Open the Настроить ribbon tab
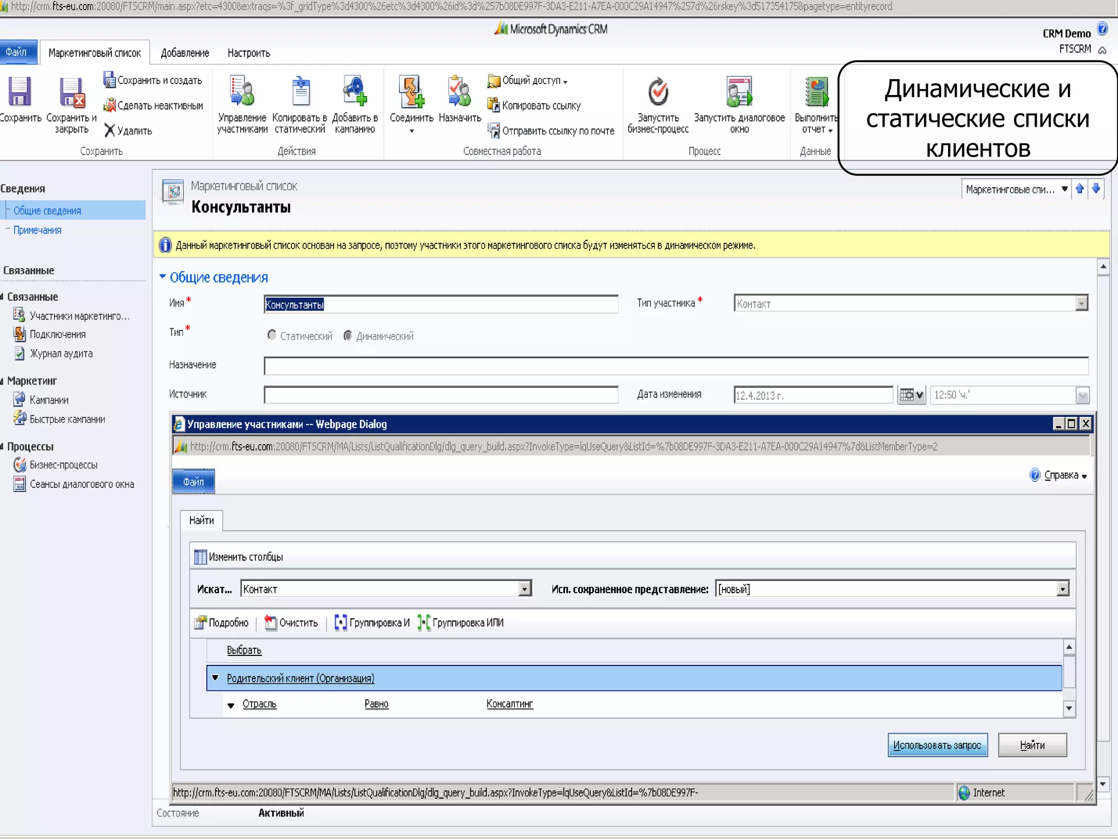 (x=248, y=53)
